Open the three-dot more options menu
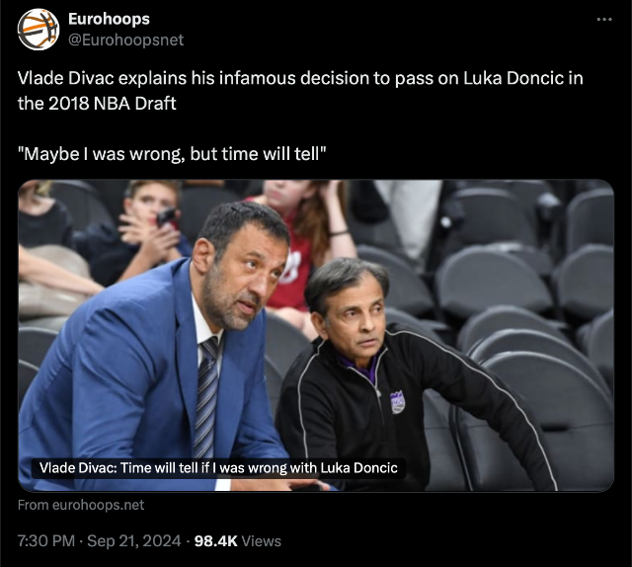 (x=604, y=19)
